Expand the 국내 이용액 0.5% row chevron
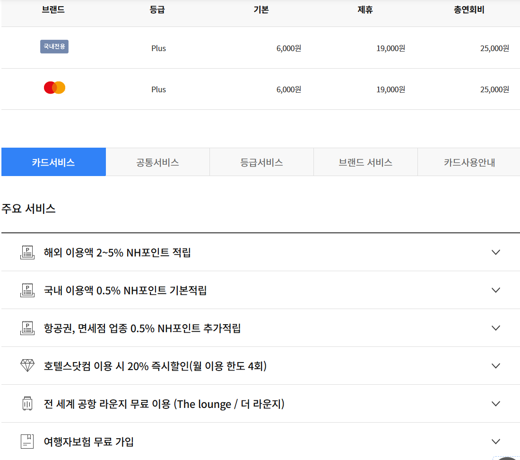This screenshot has width=520, height=460. (495, 290)
